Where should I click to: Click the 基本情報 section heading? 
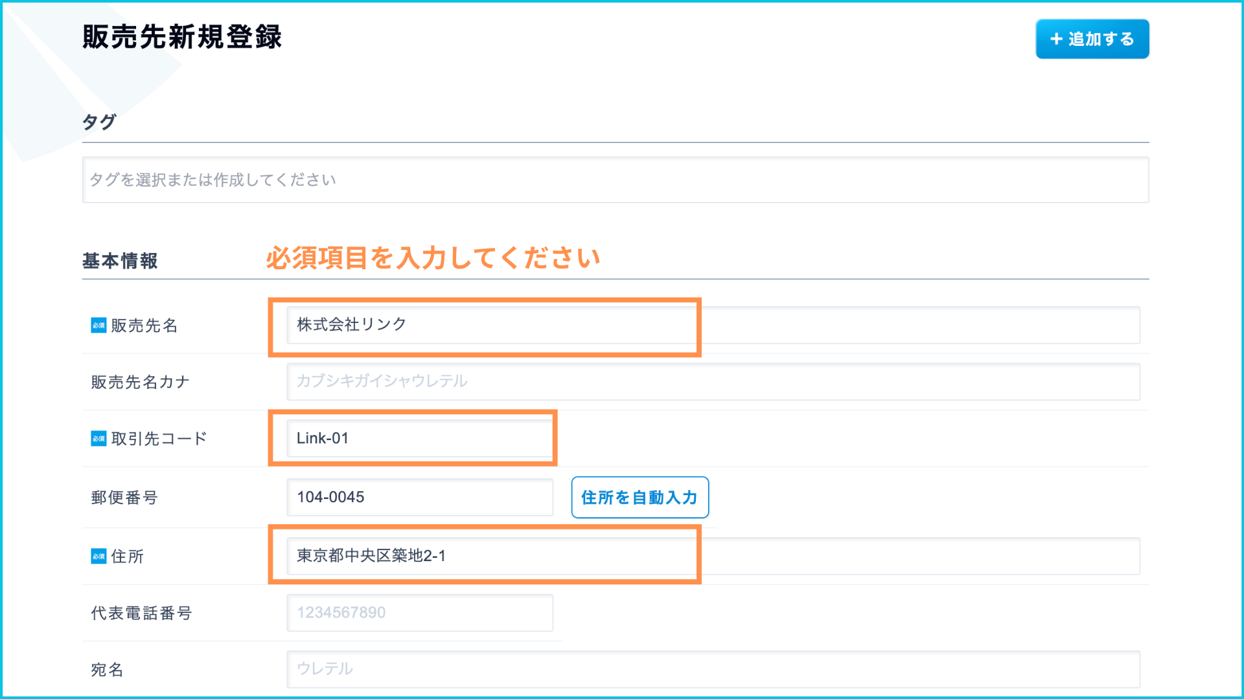[x=120, y=261]
